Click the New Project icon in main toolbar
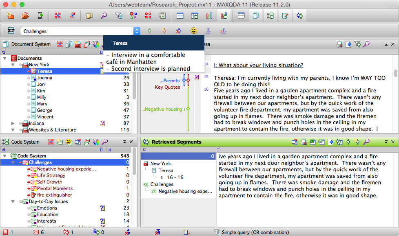Screen dimensions: 399x236 [x=11, y=16]
